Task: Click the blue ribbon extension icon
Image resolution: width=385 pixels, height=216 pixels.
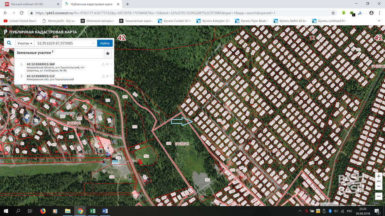Action: click(360, 13)
